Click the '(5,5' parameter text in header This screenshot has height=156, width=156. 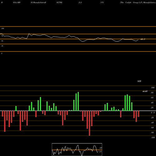[80, 2]
